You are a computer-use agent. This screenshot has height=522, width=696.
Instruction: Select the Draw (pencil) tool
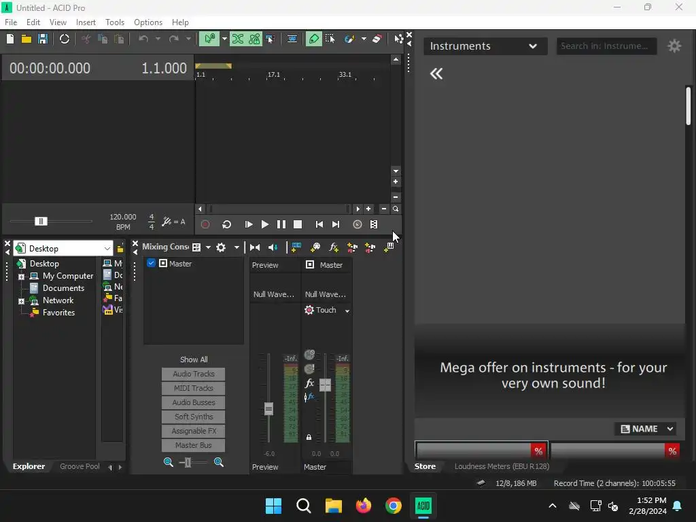(314, 39)
